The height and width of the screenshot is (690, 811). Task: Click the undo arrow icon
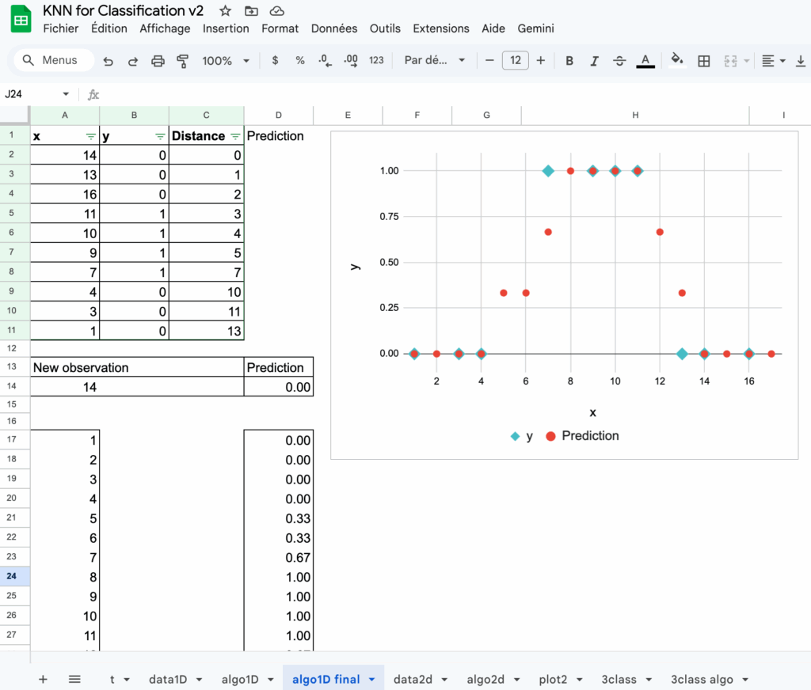[x=109, y=61]
